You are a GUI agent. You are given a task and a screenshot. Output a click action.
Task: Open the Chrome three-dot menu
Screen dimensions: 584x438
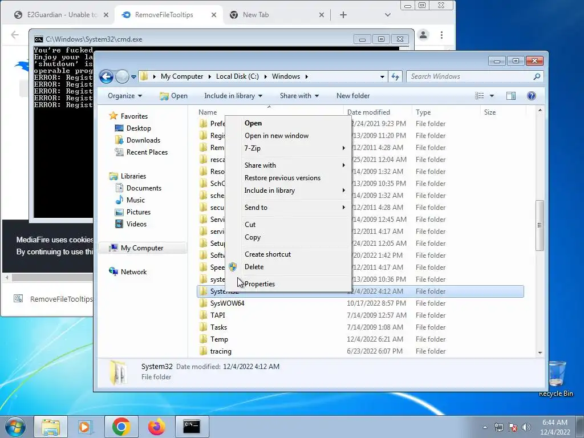click(x=442, y=35)
